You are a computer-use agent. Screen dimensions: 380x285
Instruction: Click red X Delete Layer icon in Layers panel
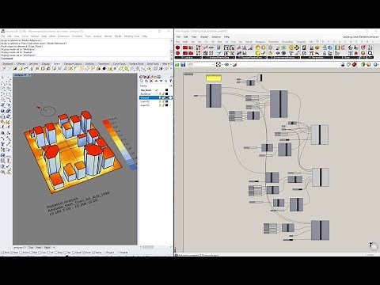point(151,81)
